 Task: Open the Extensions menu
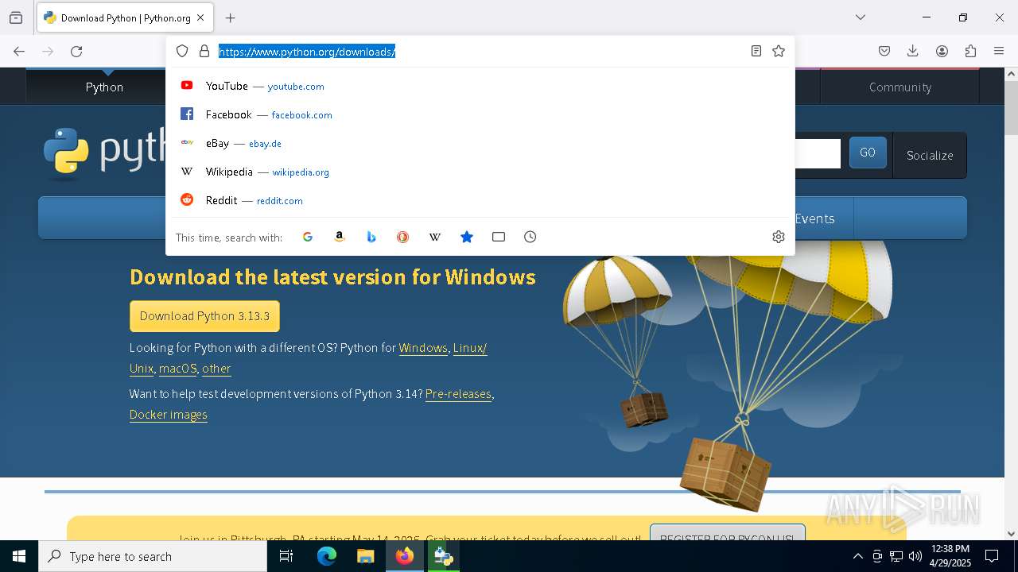[x=970, y=52]
